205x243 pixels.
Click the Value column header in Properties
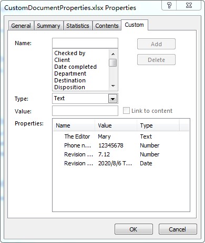(116, 125)
